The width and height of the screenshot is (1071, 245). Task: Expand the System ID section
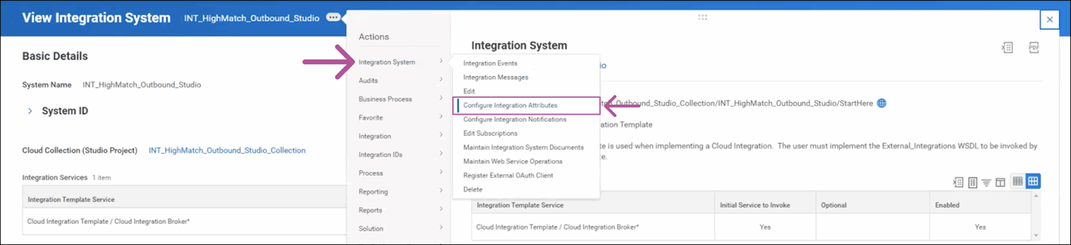point(30,111)
